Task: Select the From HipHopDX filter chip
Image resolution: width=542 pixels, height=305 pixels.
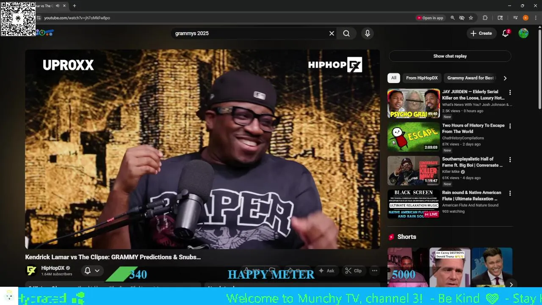Action: pyautogui.click(x=422, y=78)
